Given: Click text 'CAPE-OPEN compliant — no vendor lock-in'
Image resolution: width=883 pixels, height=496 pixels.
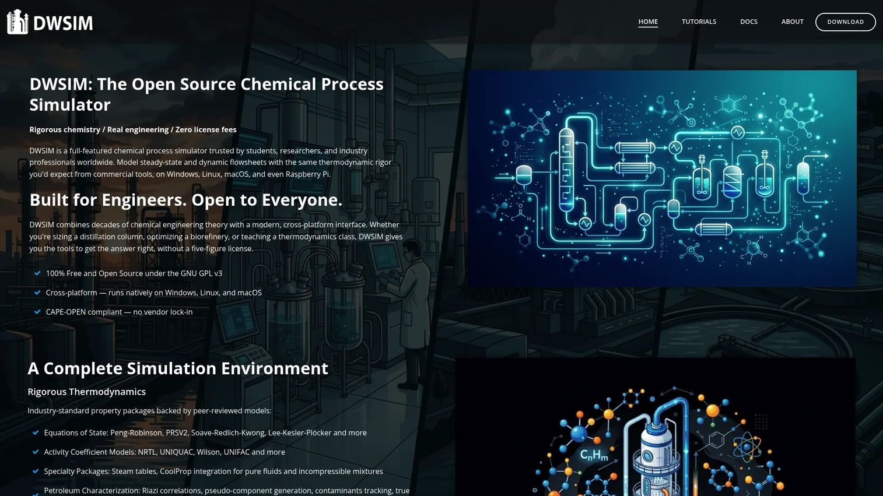Looking at the screenshot, I should 119,312.
